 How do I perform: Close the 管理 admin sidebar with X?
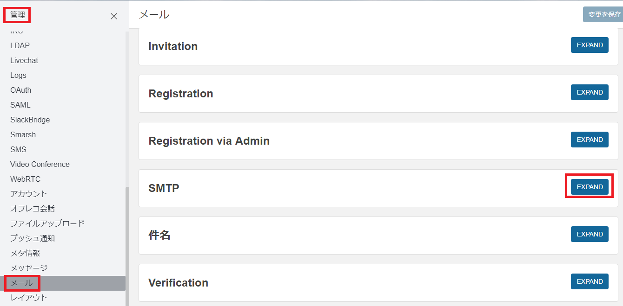click(114, 16)
